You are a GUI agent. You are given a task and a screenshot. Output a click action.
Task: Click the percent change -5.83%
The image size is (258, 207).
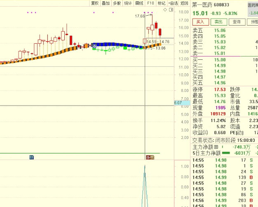230,13
